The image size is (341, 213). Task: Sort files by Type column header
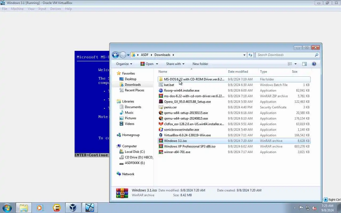point(263,72)
